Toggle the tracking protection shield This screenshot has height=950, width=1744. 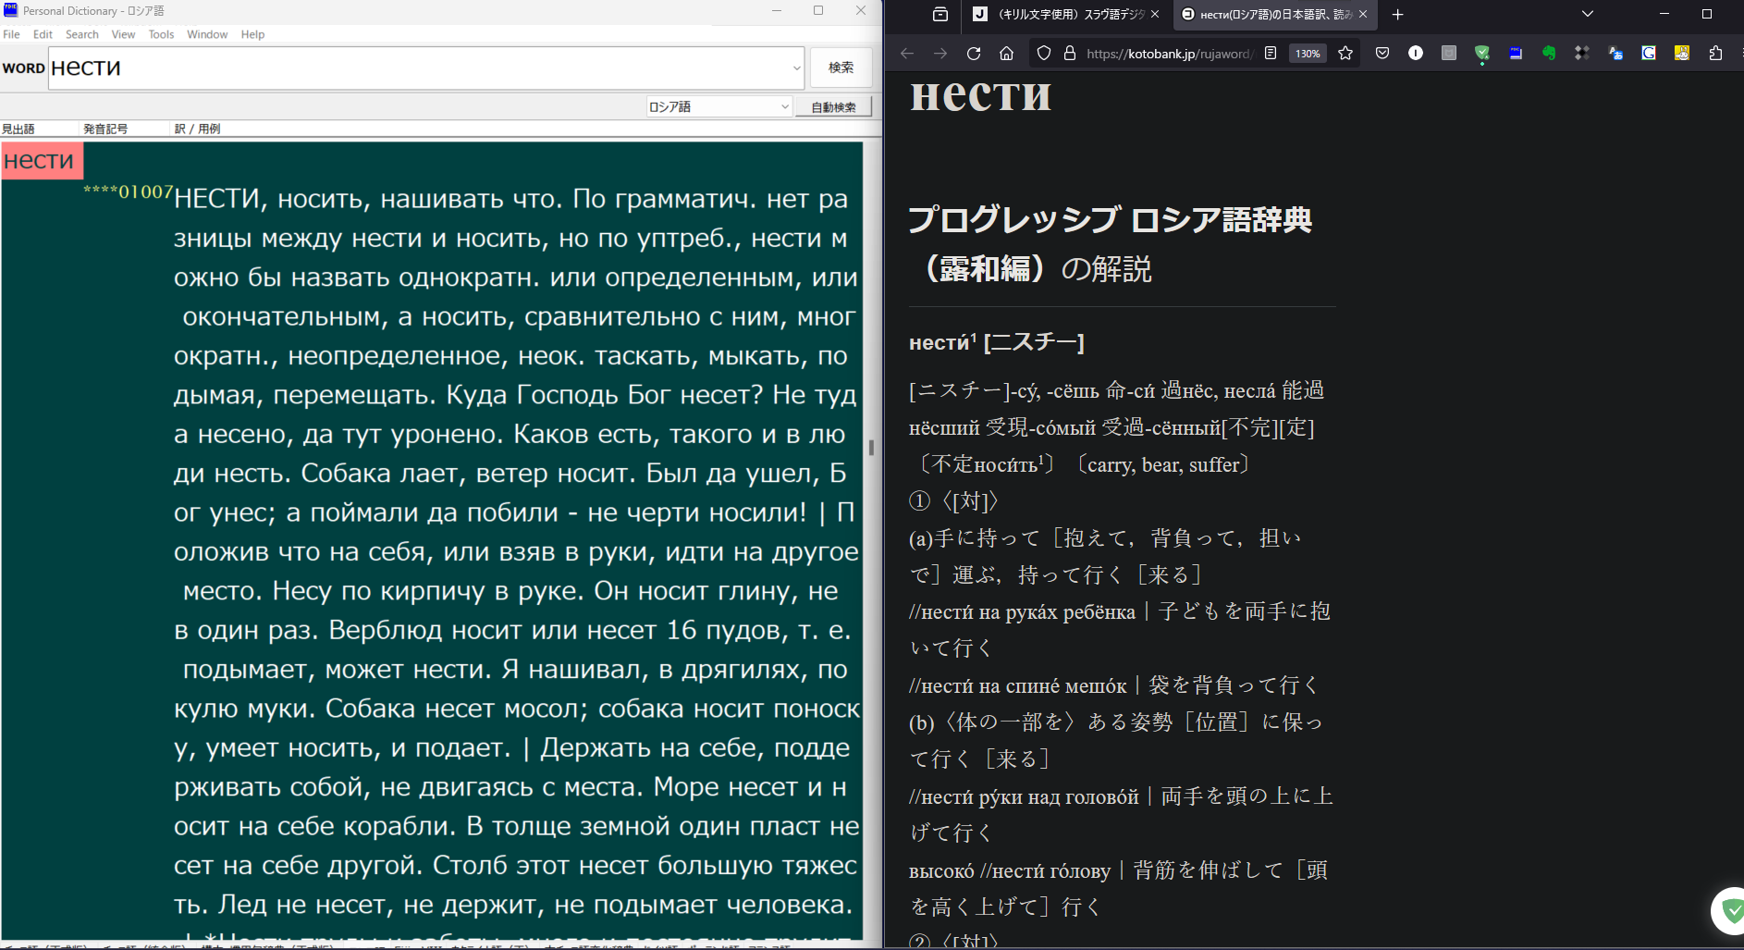1043,53
